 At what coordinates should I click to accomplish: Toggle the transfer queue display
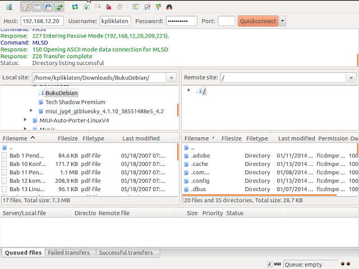tap(59, 7)
